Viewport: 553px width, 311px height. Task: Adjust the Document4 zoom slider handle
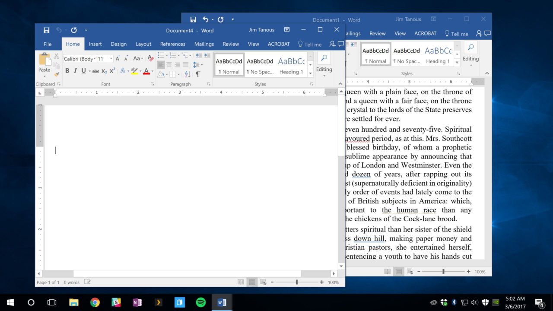point(297,282)
